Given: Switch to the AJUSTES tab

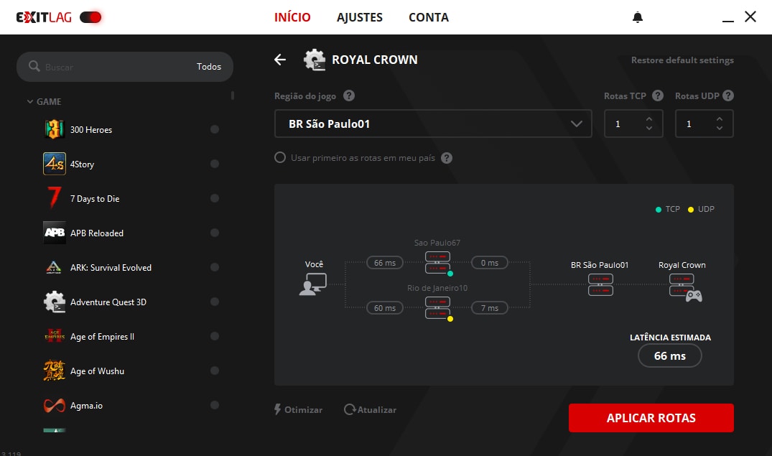Looking at the screenshot, I should (x=360, y=17).
